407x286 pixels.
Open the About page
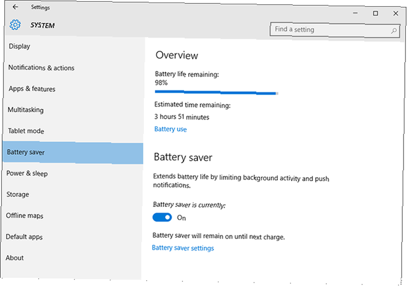(x=15, y=258)
